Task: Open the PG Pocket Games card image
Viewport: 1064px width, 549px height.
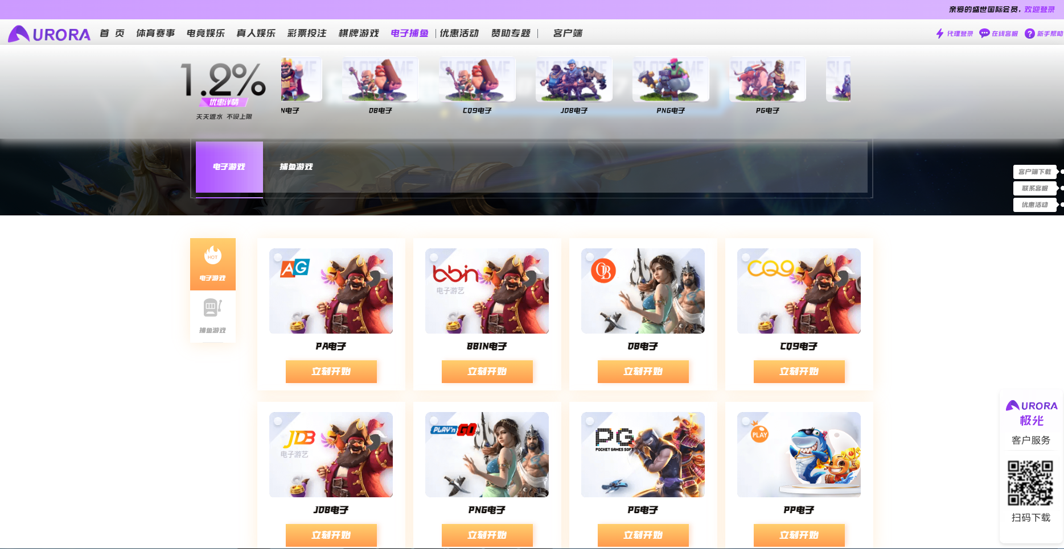Action: [643, 455]
